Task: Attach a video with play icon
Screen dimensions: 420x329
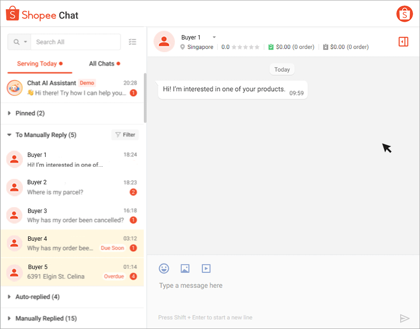Action: [x=206, y=268]
